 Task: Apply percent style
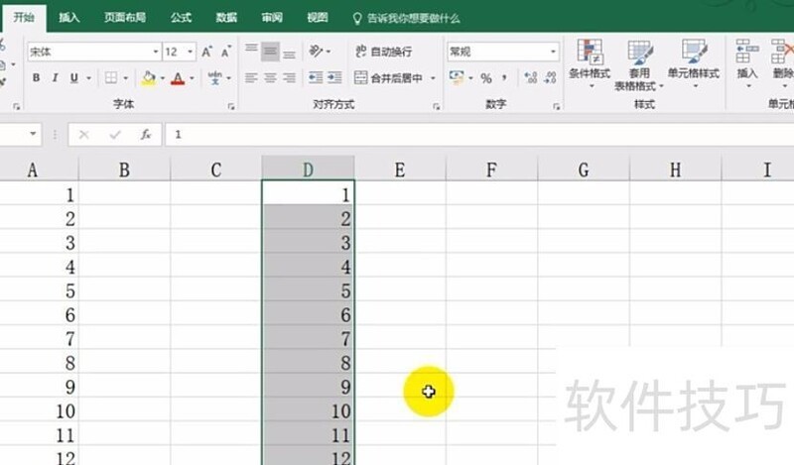(x=486, y=78)
